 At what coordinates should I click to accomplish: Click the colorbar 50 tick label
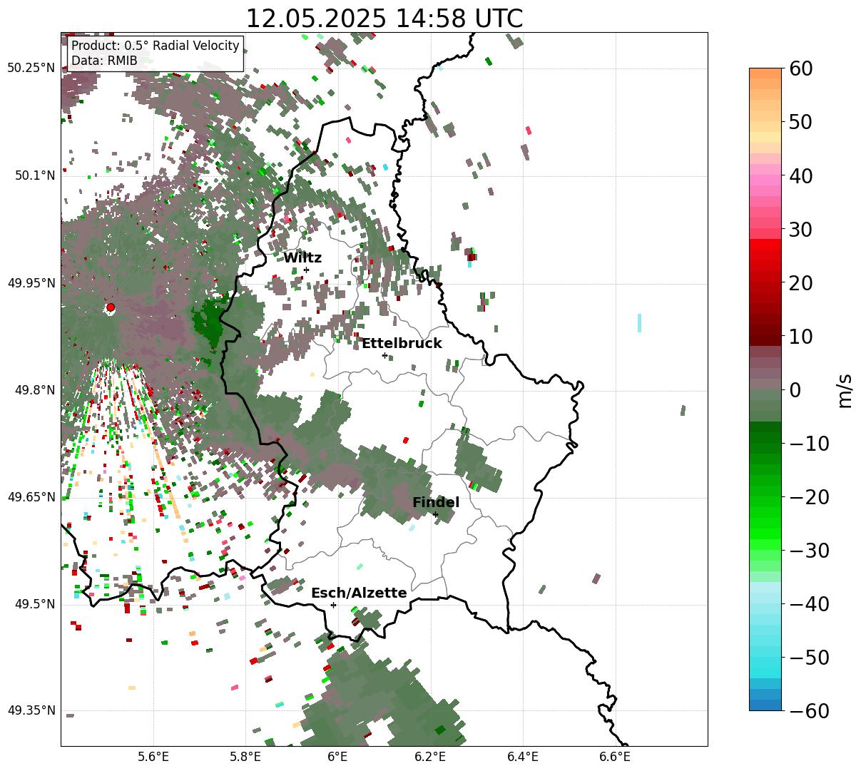click(x=802, y=122)
